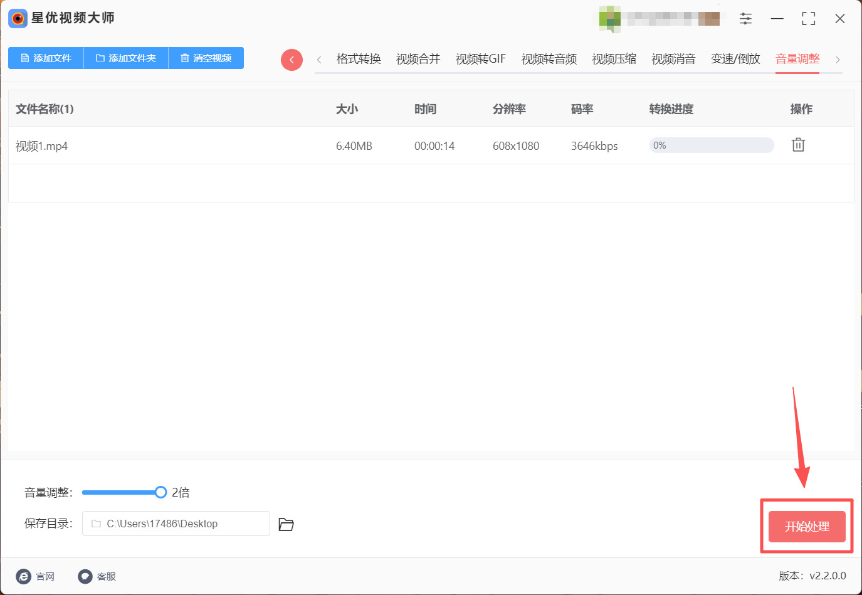
Task: Switch to 视频压缩 tab
Action: pos(614,59)
